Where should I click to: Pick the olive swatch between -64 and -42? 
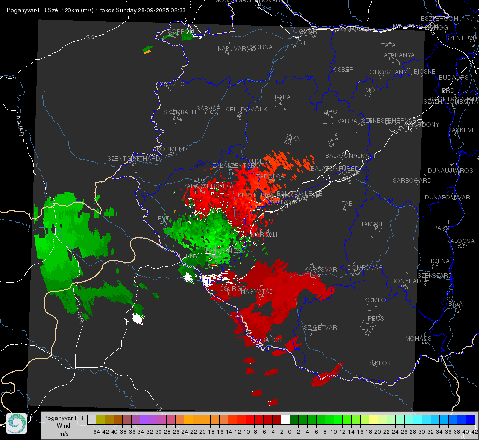100,419
